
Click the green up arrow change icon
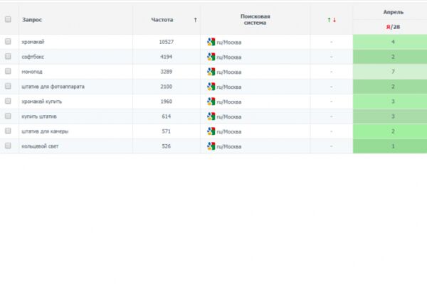(x=329, y=20)
